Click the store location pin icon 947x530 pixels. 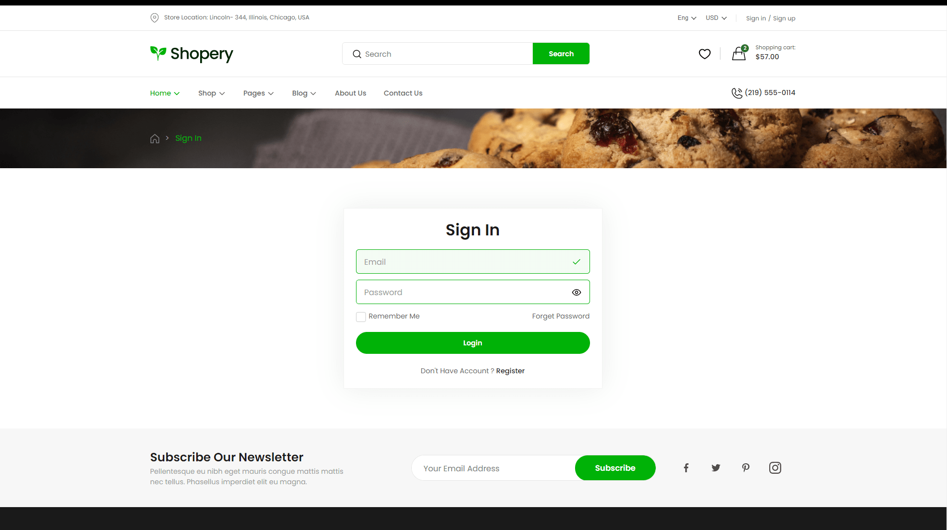[155, 18]
